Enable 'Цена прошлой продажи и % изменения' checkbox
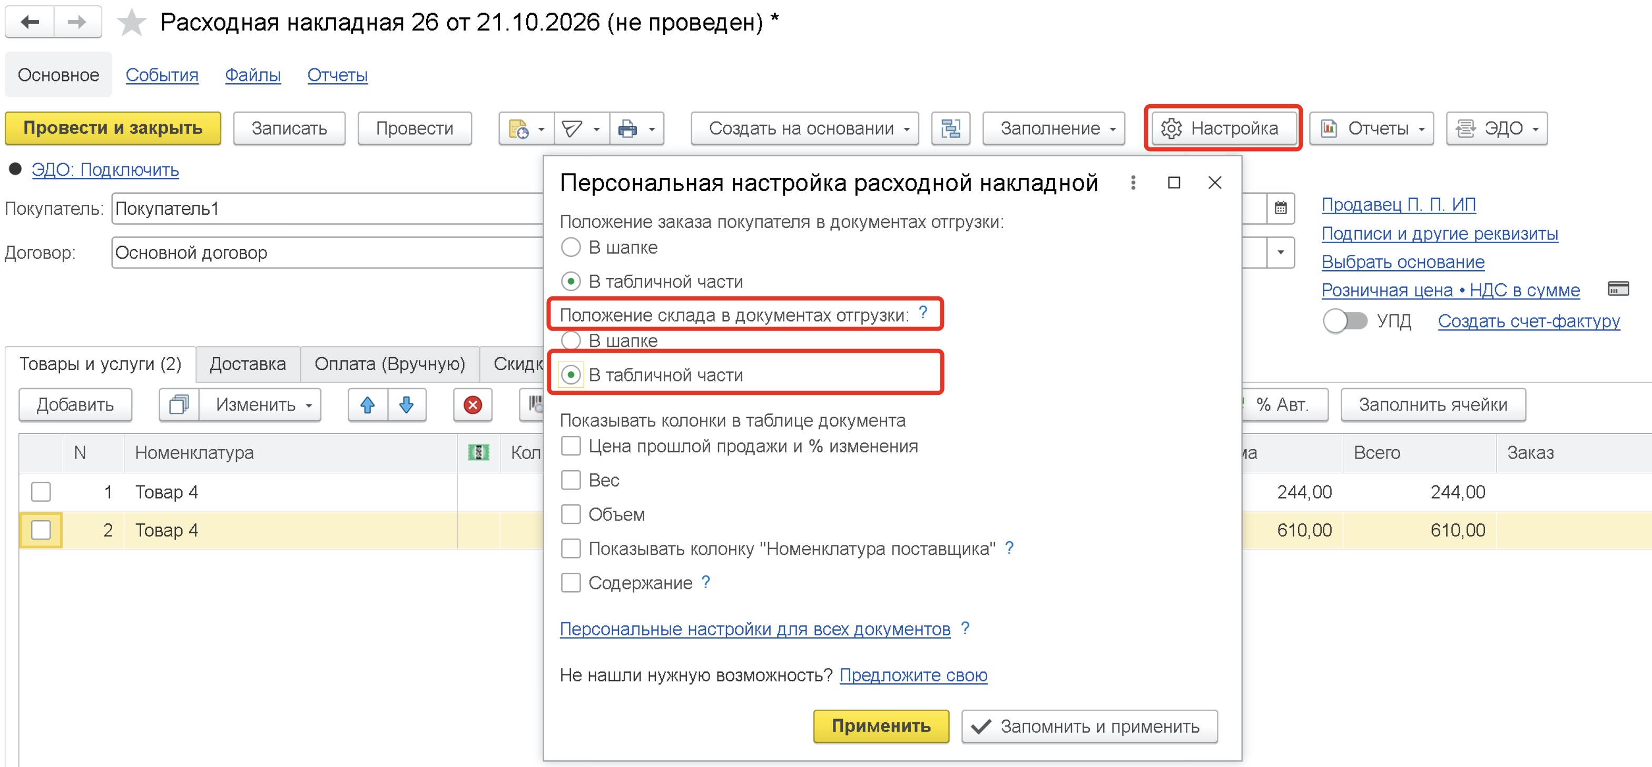The image size is (1652, 767). point(571,446)
